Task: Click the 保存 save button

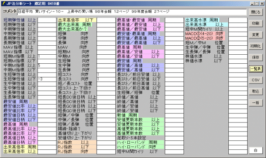Action: click(x=256, y=58)
